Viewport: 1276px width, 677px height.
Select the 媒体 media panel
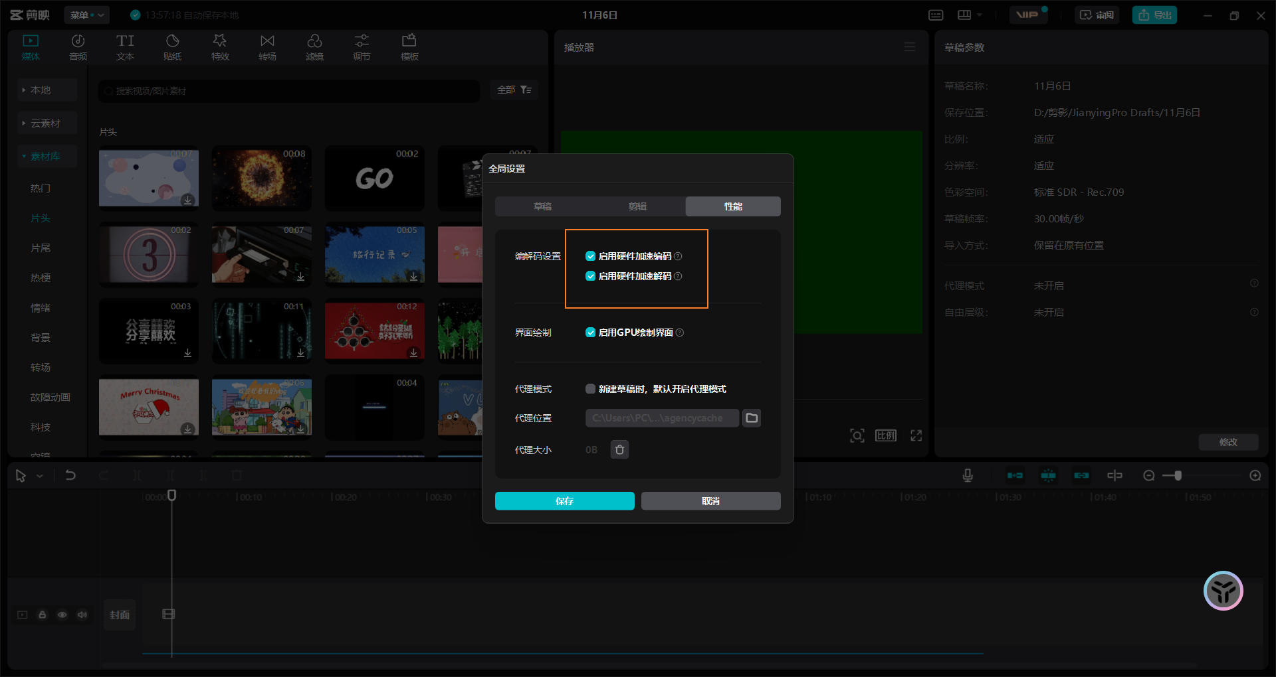(31, 47)
